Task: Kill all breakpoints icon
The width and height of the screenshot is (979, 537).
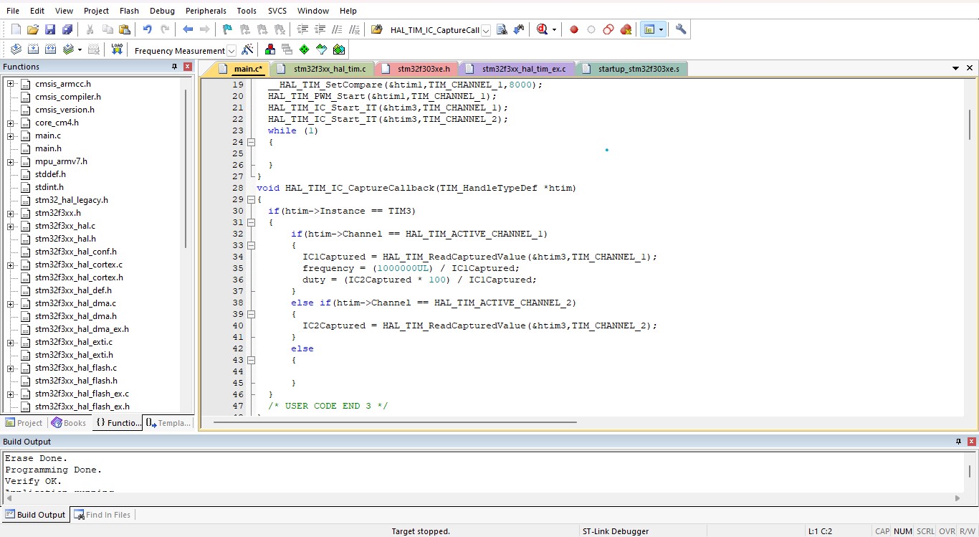Action: click(626, 29)
